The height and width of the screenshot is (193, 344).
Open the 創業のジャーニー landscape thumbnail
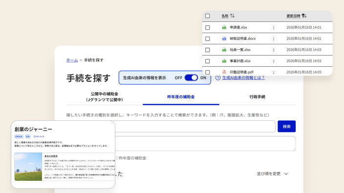pos(28,167)
